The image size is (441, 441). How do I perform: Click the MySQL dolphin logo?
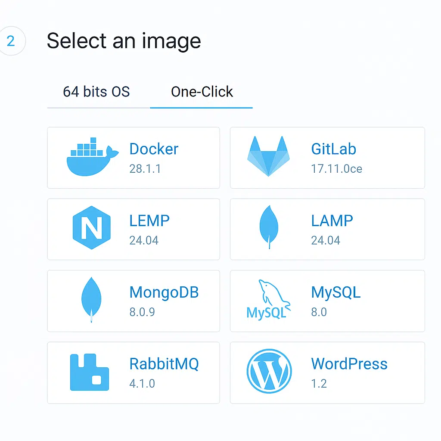click(x=268, y=299)
